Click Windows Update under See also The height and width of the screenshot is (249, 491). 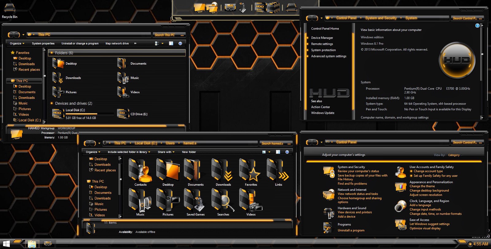(x=323, y=113)
